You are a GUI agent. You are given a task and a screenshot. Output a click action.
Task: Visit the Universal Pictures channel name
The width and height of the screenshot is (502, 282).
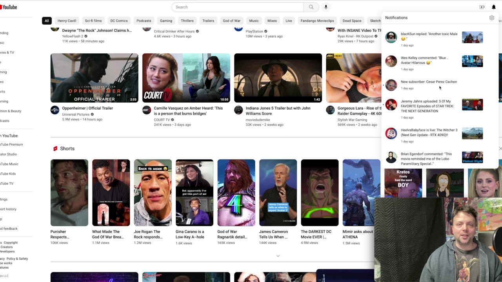[x=76, y=114]
